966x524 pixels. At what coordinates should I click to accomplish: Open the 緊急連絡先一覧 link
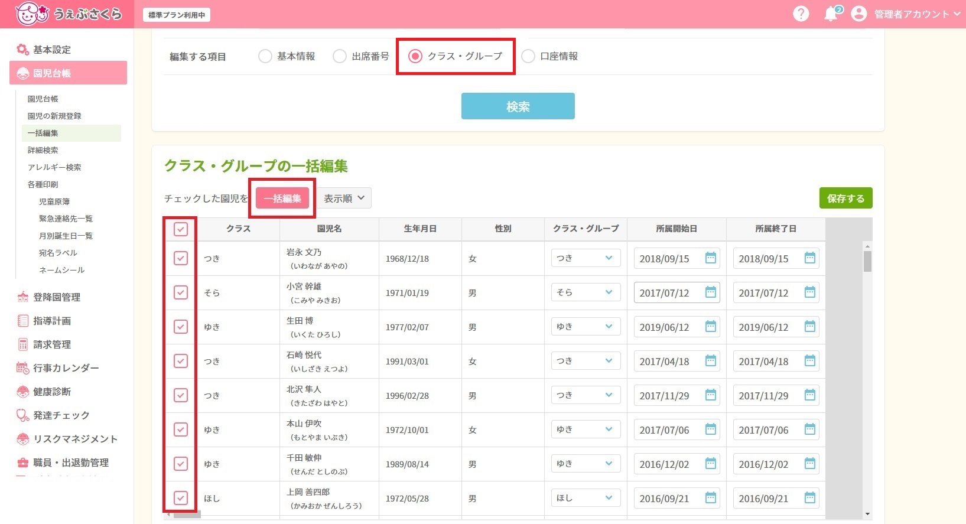pos(66,219)
